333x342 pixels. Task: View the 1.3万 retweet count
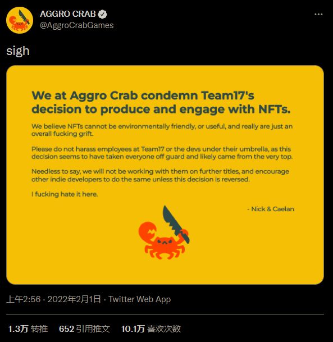click(x=19, y=329)
